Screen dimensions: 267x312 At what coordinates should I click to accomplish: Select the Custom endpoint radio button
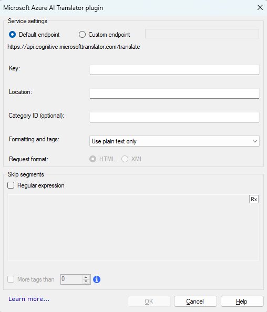point(82,35)
